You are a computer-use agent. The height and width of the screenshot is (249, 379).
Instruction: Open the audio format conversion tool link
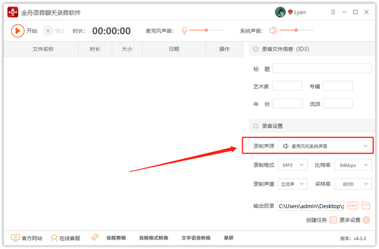coord(153,238)
